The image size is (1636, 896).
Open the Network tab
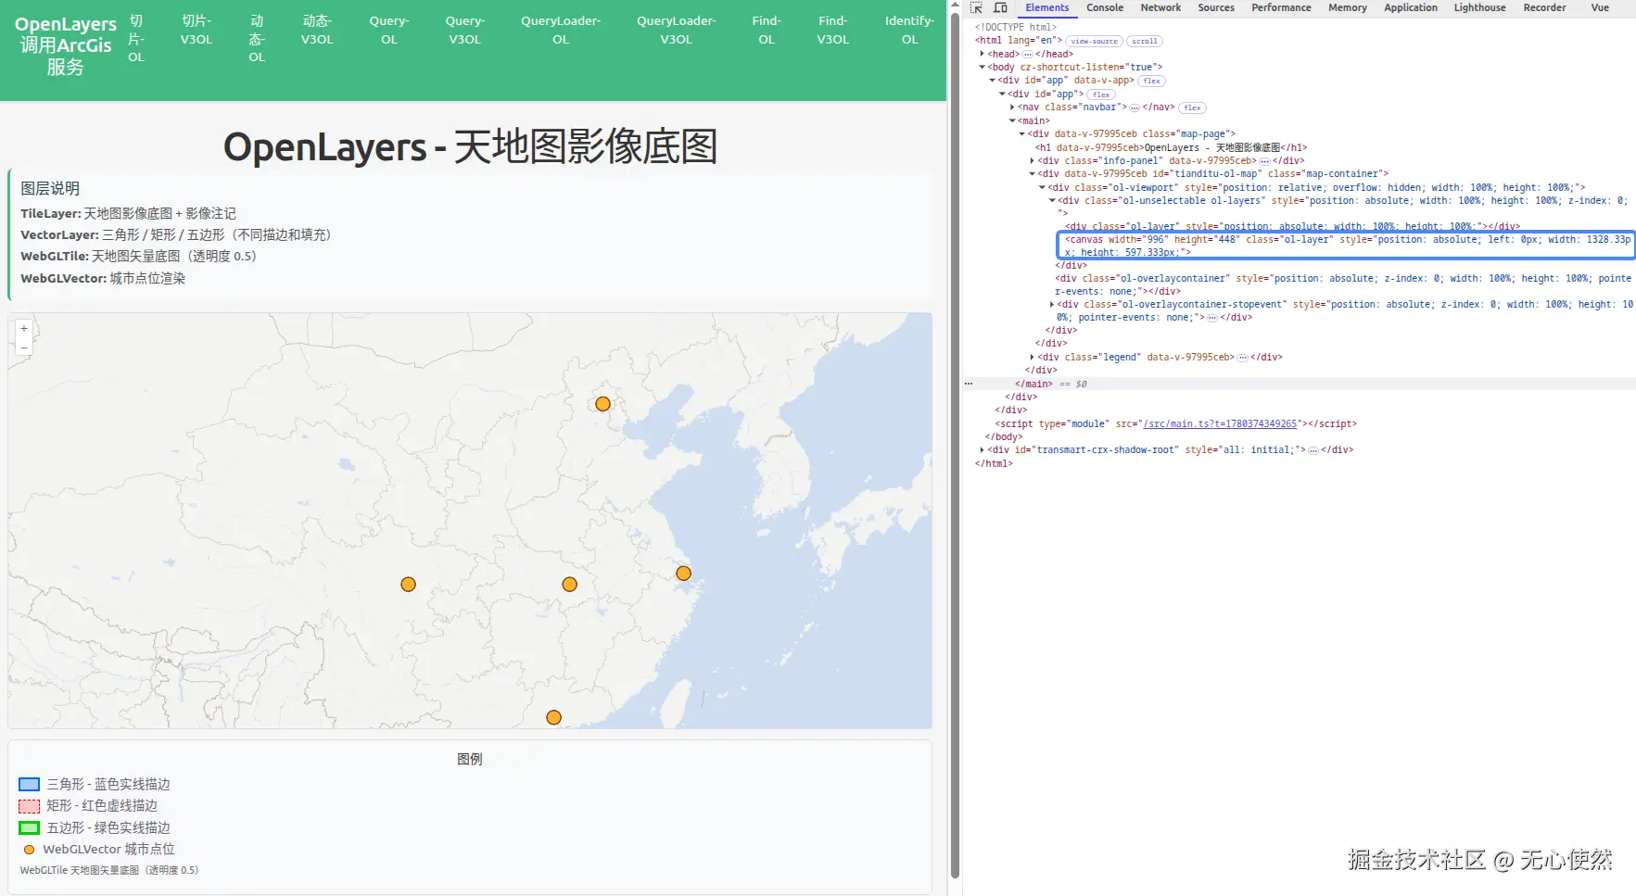[1160, 7]
